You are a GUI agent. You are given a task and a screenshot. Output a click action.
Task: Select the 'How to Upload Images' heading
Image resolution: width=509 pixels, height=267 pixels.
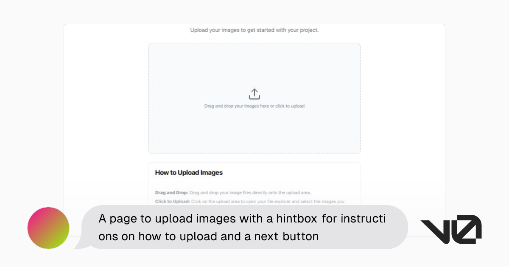tap(188, 172)
